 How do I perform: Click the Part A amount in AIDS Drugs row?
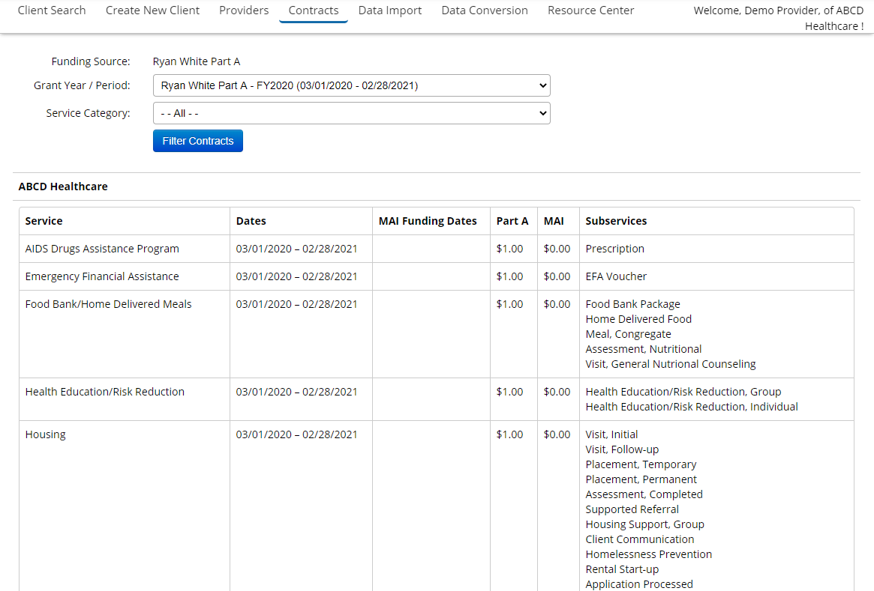[509, 249]
